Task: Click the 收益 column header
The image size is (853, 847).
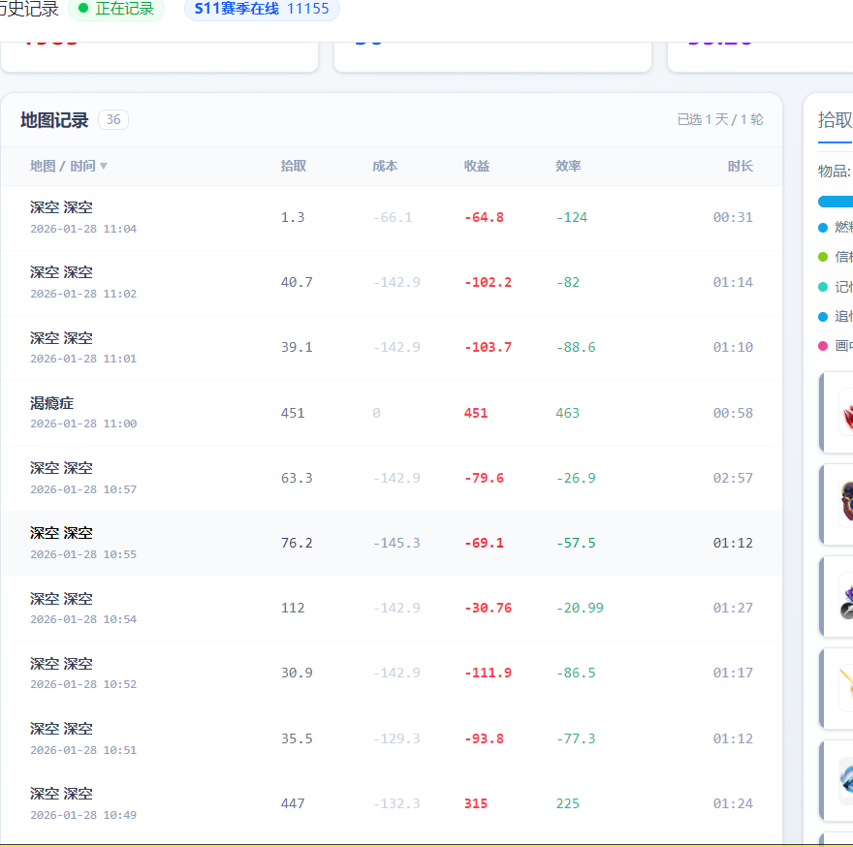Action: [x=476, y=167]
